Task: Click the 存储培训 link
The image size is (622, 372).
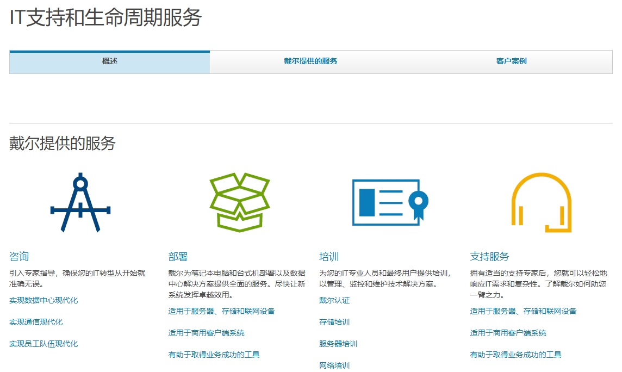Action: coord(333,322)
